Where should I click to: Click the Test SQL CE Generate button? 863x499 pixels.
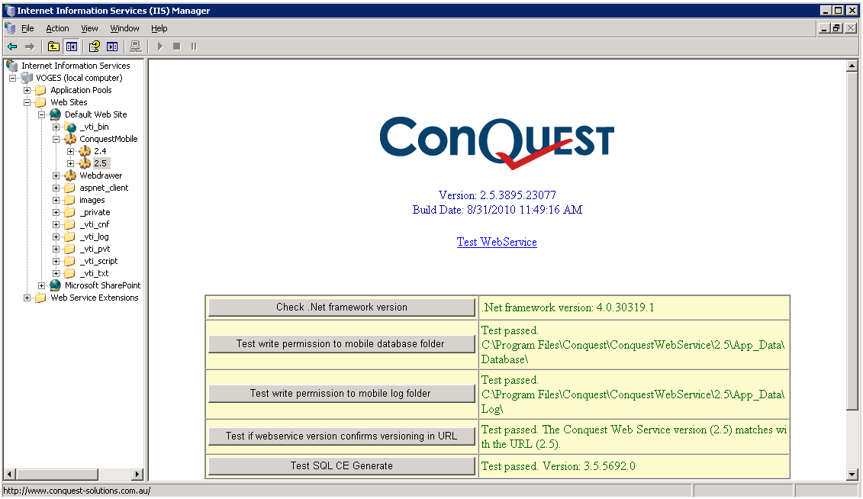tap(342, 466)
